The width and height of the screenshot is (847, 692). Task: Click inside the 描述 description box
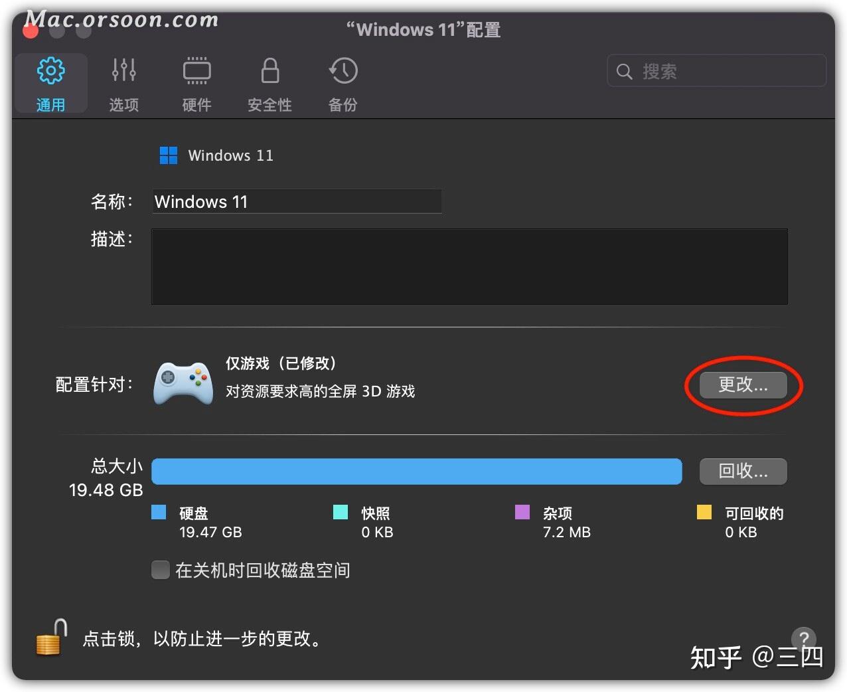[x=469, y=266]
